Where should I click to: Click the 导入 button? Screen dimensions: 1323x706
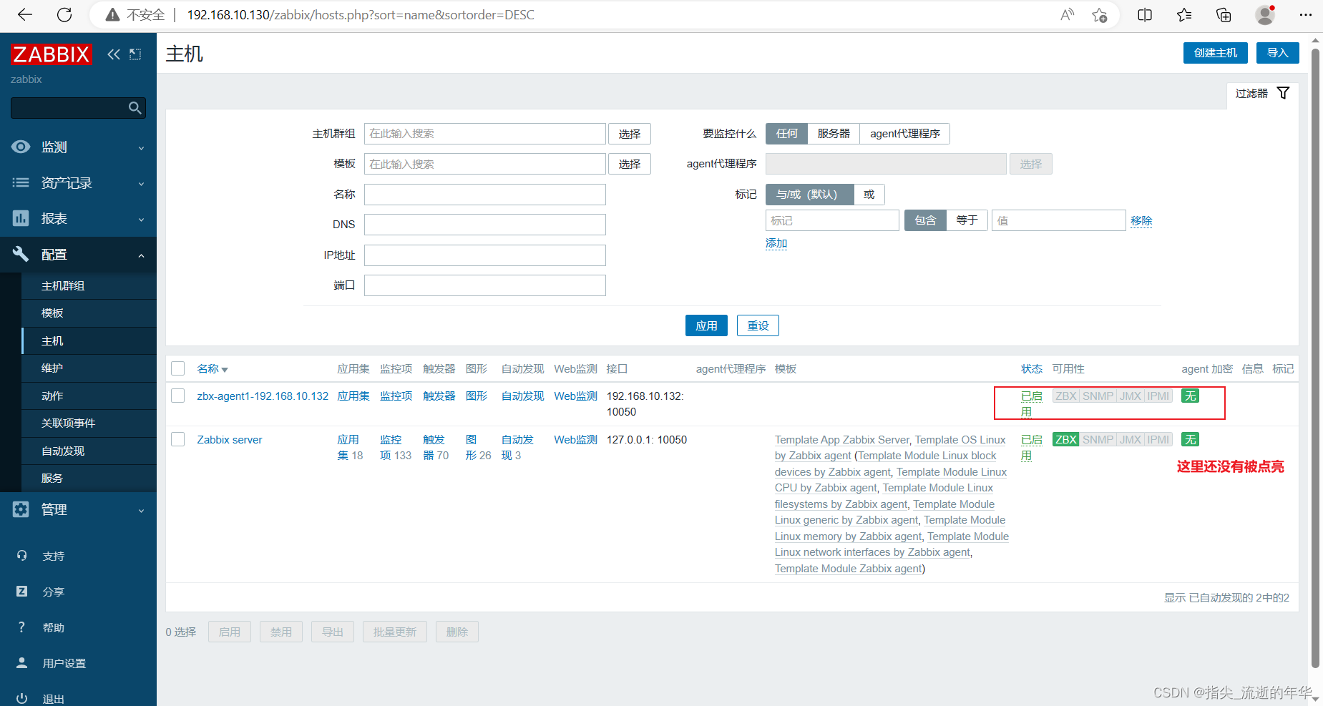click(x=1277, y=53)
